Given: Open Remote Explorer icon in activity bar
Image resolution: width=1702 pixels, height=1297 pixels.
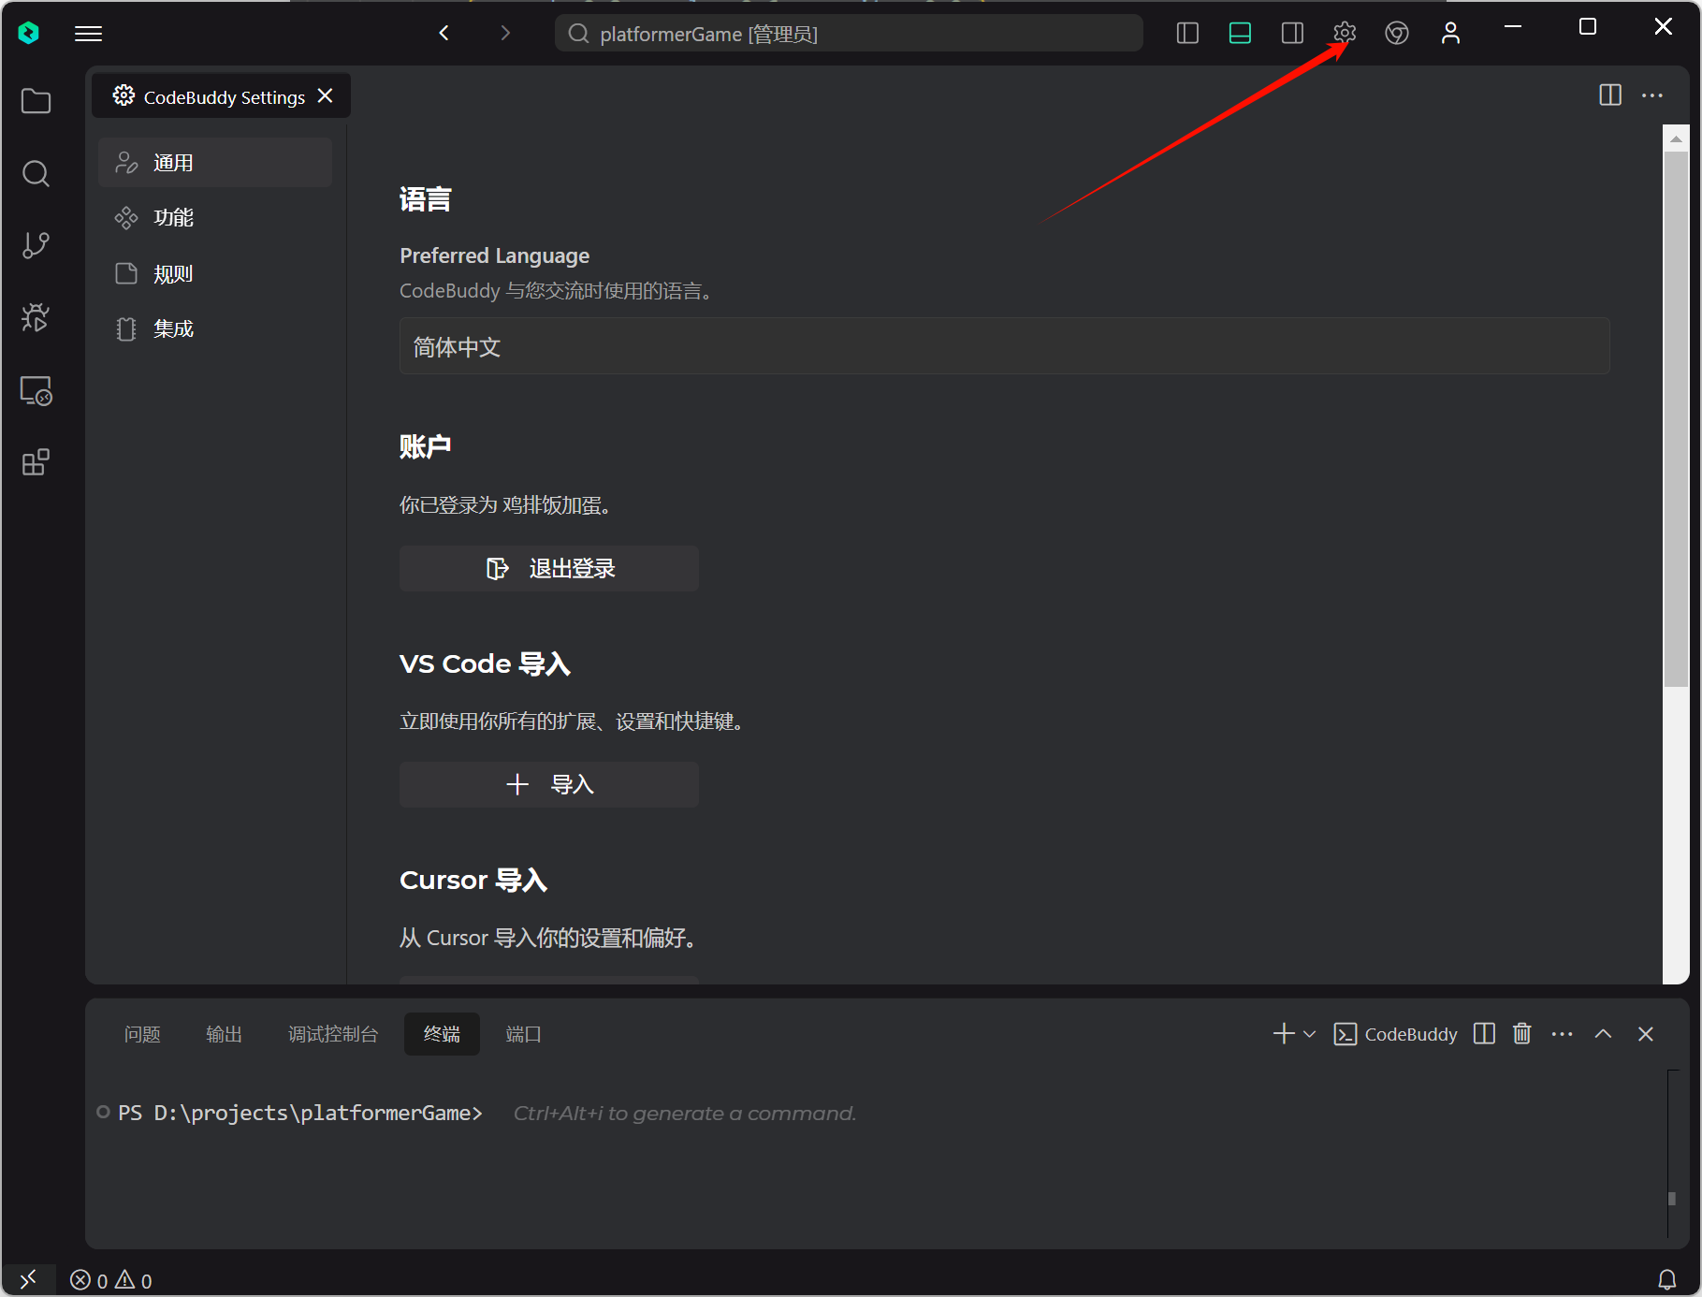Looking at the screenshot, I should (36, 390).
